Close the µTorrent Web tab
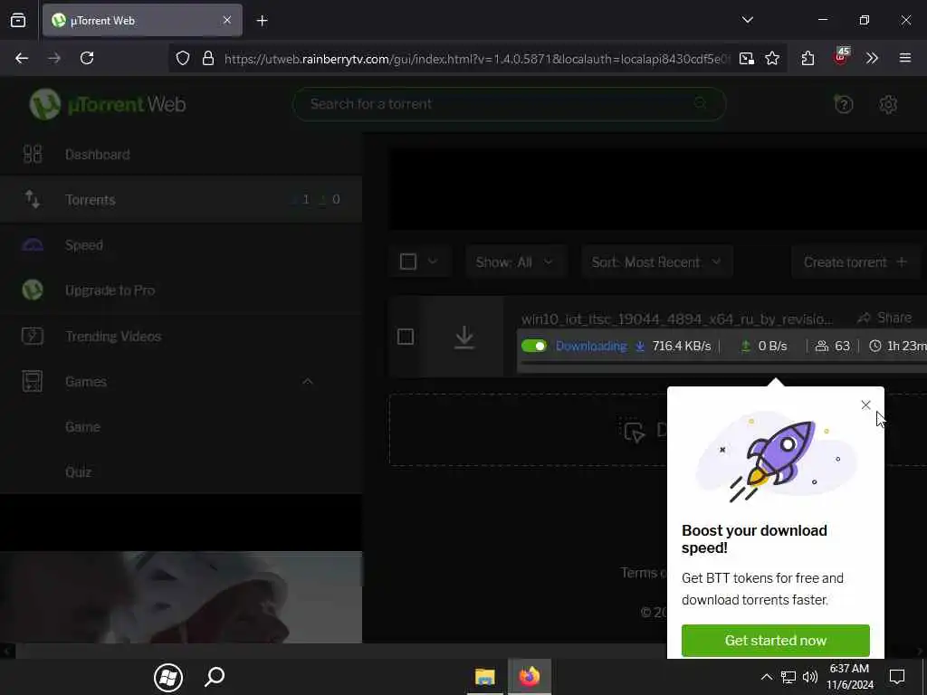This screenshot has height=695, width=927. tap(227, 20)
